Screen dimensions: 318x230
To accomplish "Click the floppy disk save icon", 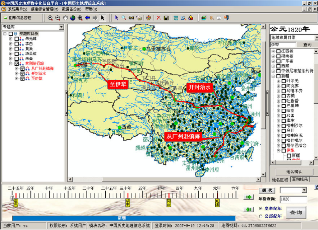I will coord(166,18).
